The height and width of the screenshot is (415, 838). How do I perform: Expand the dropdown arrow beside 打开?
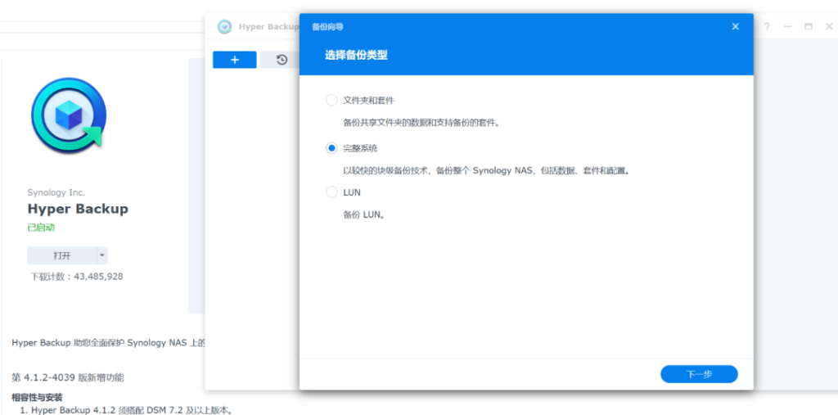pyautogui.click(x=102, y=255)
